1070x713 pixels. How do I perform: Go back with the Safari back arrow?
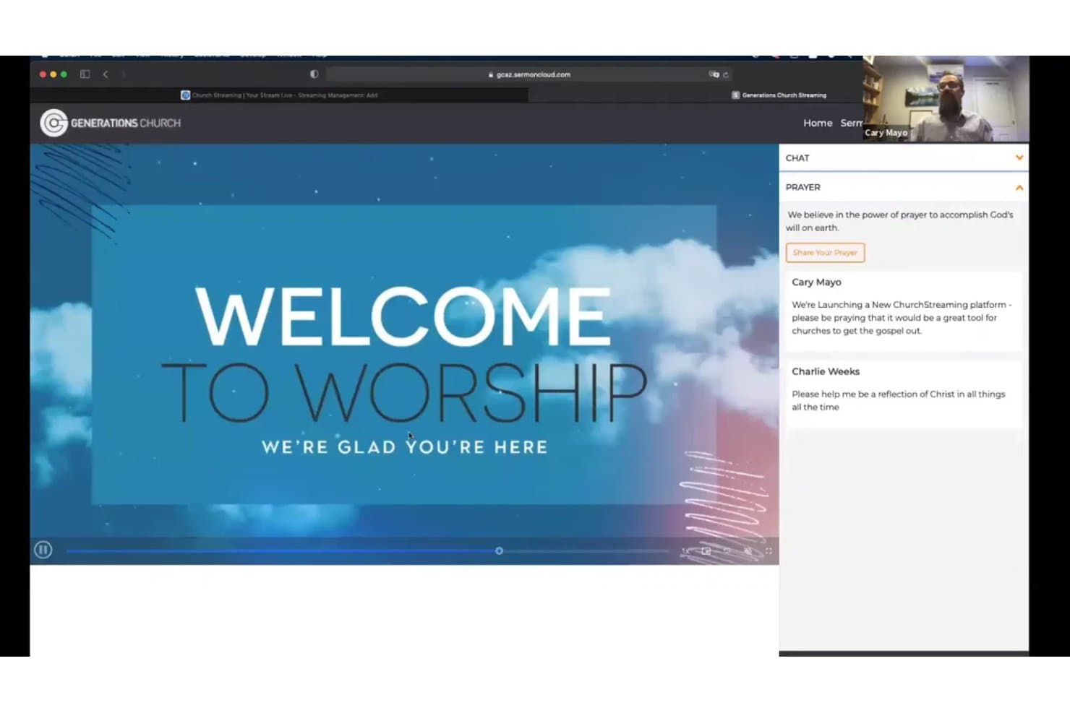tap(106, 74)
